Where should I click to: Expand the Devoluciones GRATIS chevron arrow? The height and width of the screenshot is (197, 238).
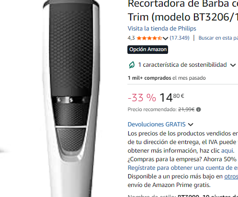point(191,124)
